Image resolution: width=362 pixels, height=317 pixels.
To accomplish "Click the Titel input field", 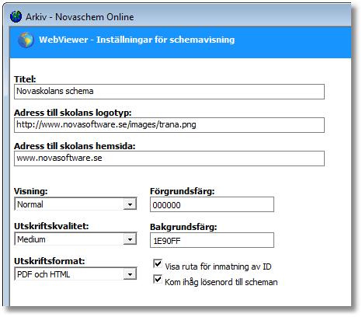I will point(169,92).
